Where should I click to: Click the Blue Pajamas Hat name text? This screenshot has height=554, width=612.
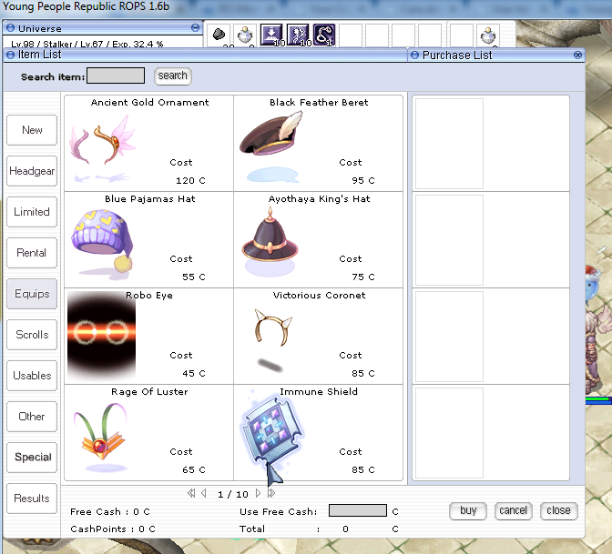tap(149, 199)
